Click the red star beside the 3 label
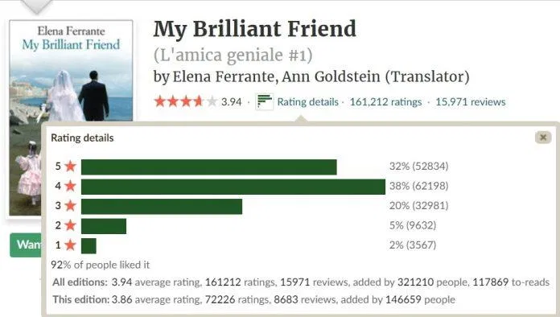The image size is (560, 317). [71, 206]
